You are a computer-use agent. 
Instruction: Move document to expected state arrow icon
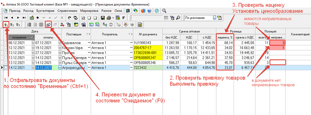49,25
